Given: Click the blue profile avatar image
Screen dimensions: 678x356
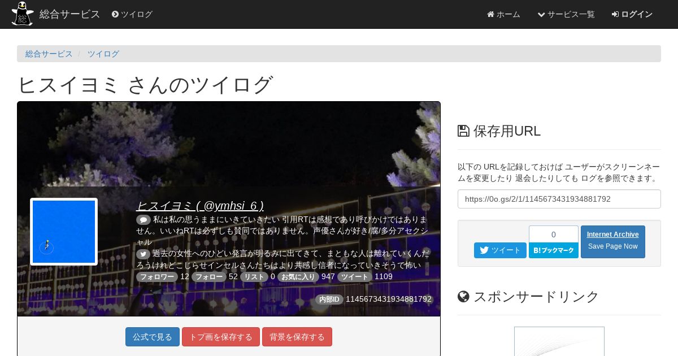Looking at the screenshot, I should point(64,232).
